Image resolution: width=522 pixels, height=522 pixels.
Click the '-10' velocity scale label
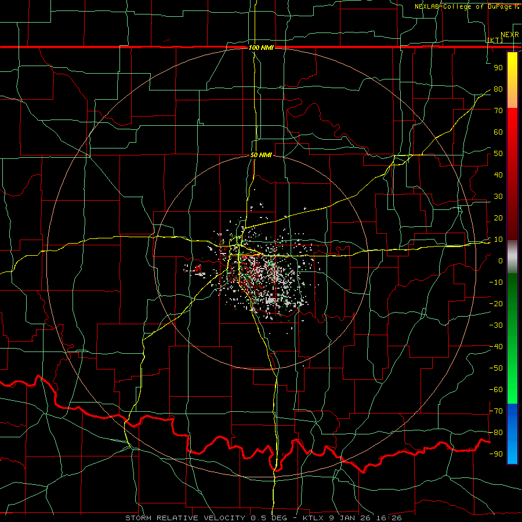(496, 282)
